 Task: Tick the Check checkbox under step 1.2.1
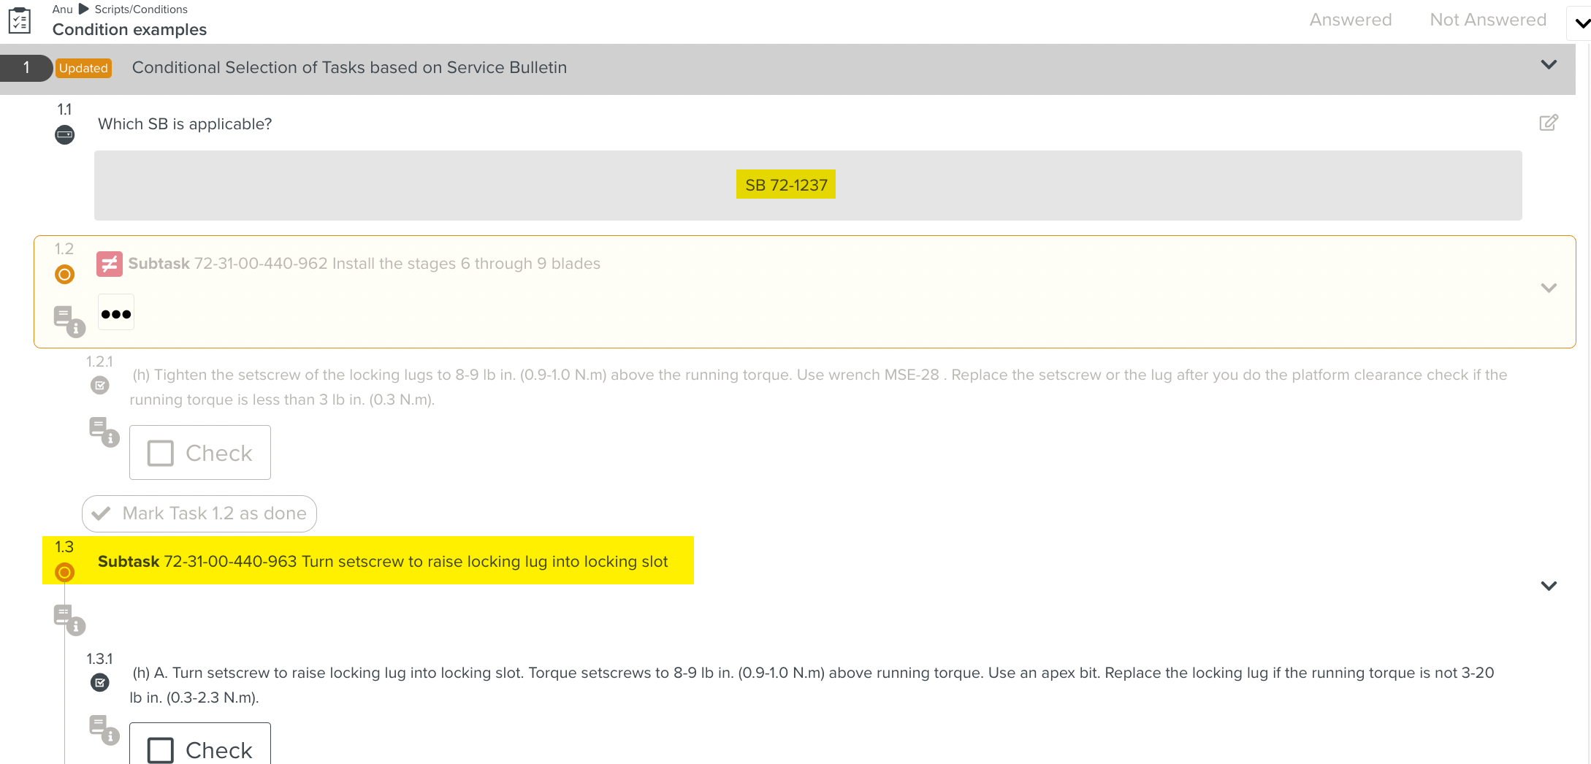(159, 453)
